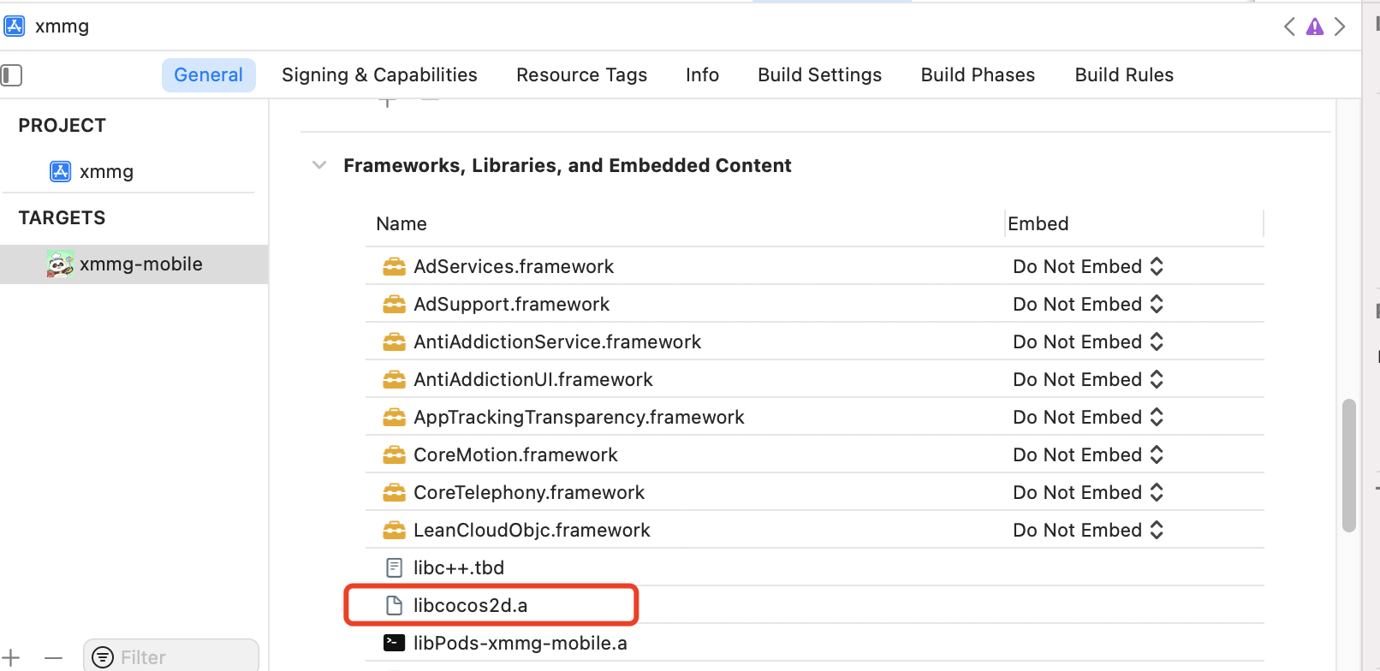The height and width of the screenshot is (671, 1380).
Task: Select the xmmg-mobile target
Action: click(140, 264)
